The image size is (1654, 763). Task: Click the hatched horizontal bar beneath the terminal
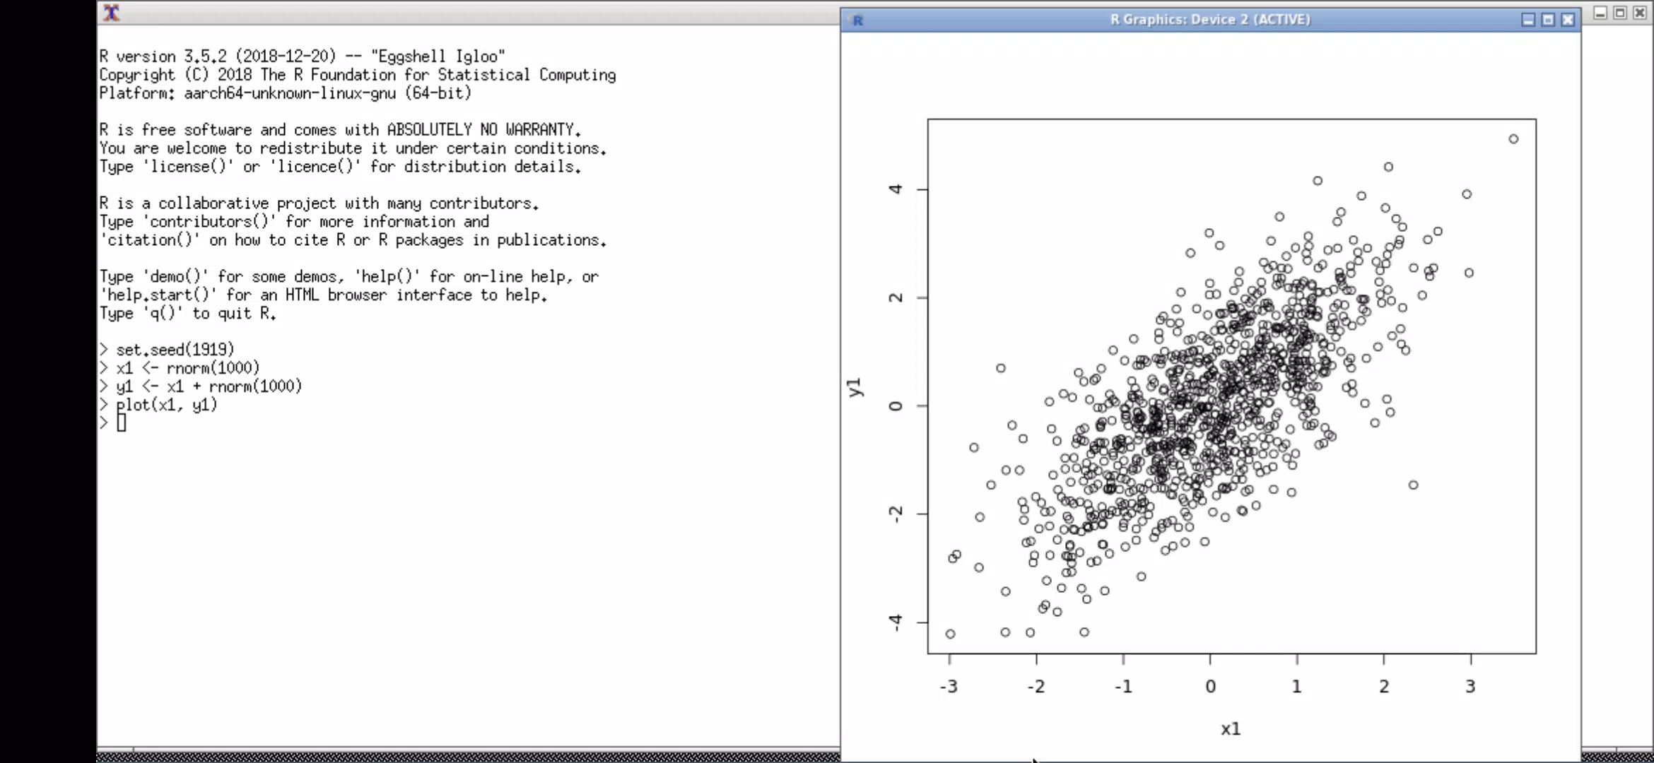(x=468, y=757)
